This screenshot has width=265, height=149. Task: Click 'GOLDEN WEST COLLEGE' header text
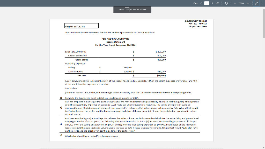(x=196, y=21)
